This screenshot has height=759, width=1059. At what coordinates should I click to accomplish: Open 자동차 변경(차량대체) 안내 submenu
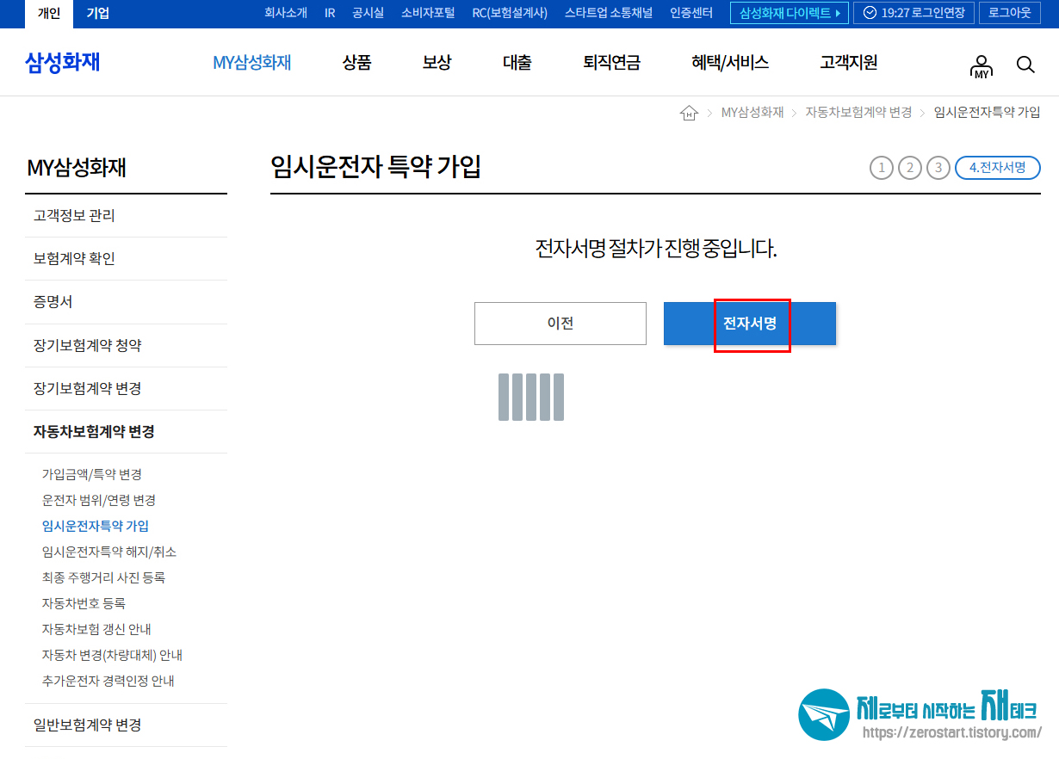point(112,655)
